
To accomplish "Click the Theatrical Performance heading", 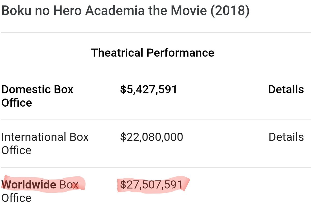I will (153, 53).
